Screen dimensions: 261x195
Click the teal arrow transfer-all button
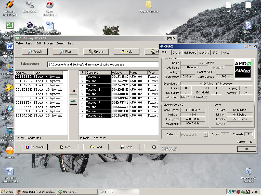(73, 101)
